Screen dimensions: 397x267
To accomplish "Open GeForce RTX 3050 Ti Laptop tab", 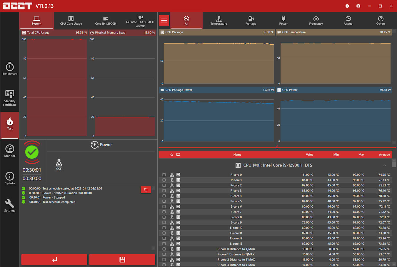I will pyautogui.click(x=140, y=21).
